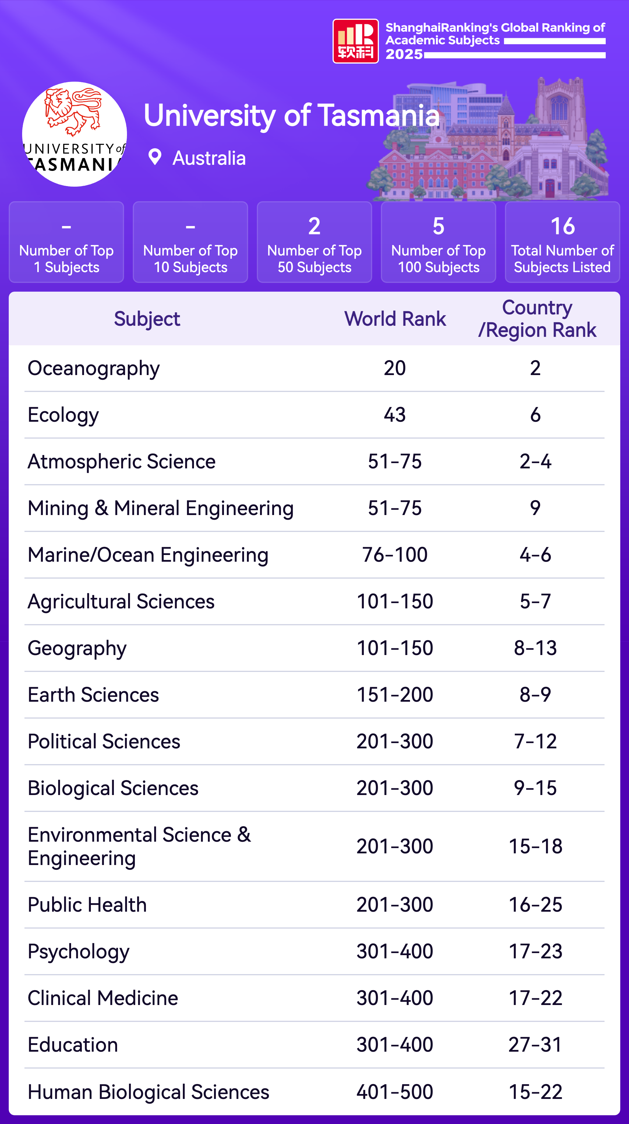Open the University of Tasmania title
629x1124 pixels.
point(291,115)
